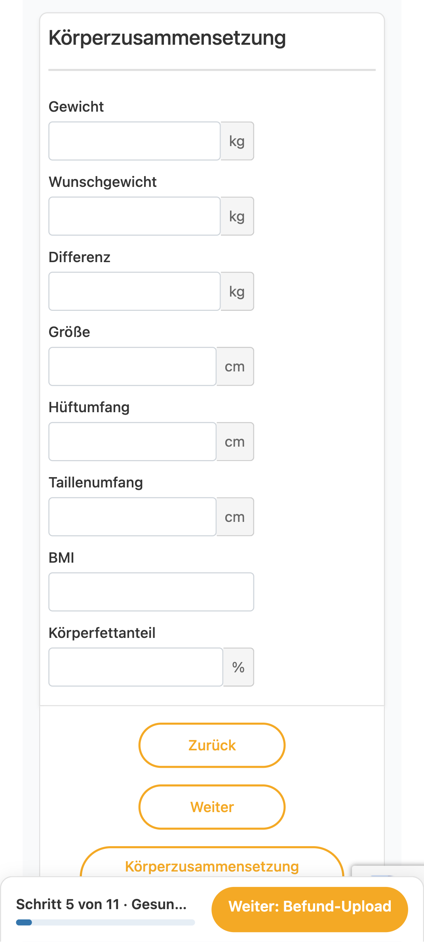
Task: Focus the Hüftumfang input field
Action: pyautogui.click(x=132, y=442)
